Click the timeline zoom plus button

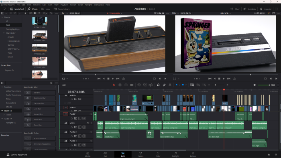228,85
